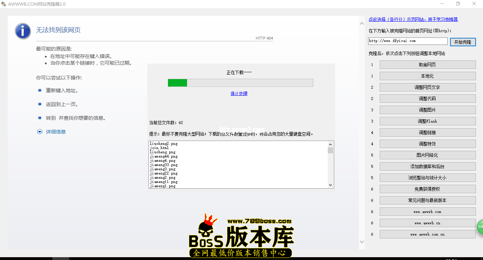Click 添加数据库和后台 button
This screenshot has height=260, width=483.
[x=427, y=166]
